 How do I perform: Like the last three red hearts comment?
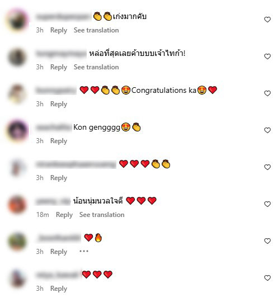pyautogui.click(x=267, y=278)
